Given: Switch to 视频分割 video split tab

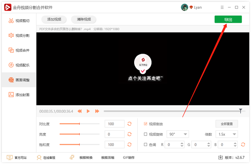Looking at the screenshot, I should point(19,36).
